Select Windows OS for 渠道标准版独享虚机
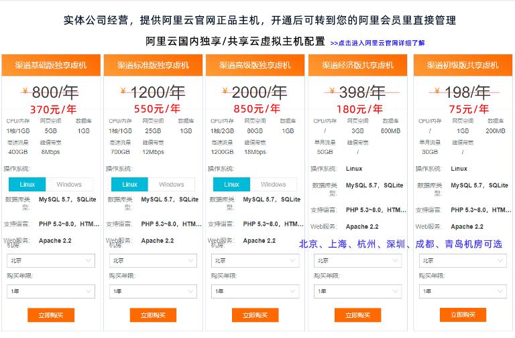The width and height of the screenshot is (515, 338). click(171, 185)
